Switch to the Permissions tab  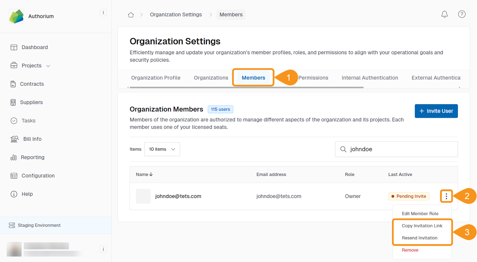pos(313,78)
